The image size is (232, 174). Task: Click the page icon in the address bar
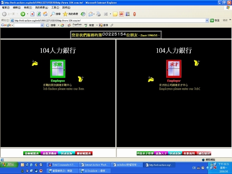[12, 20]
